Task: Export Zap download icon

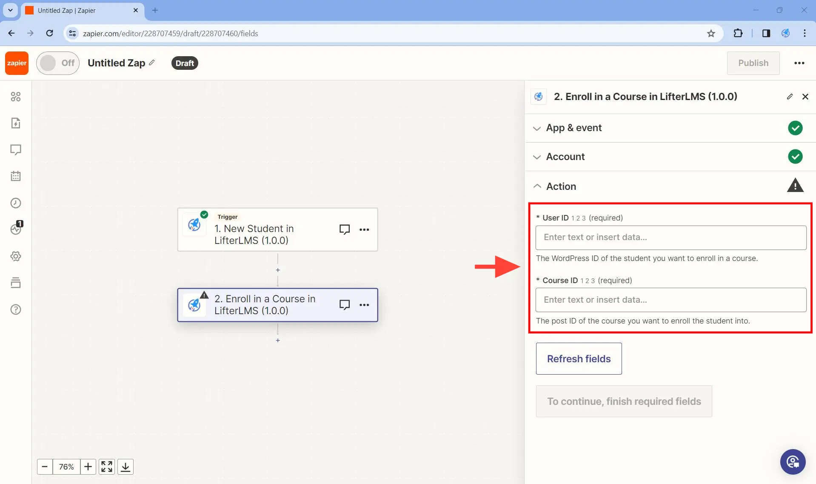Action: (x=126, y=467)
